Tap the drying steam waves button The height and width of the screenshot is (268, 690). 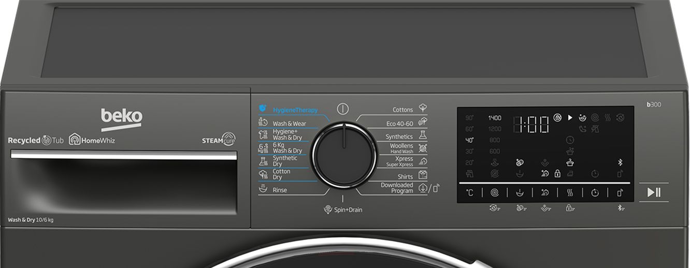(x=570, y=192)
